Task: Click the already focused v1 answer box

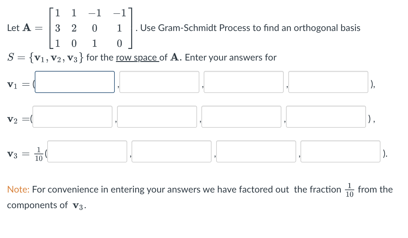Action: pos(74,82)
